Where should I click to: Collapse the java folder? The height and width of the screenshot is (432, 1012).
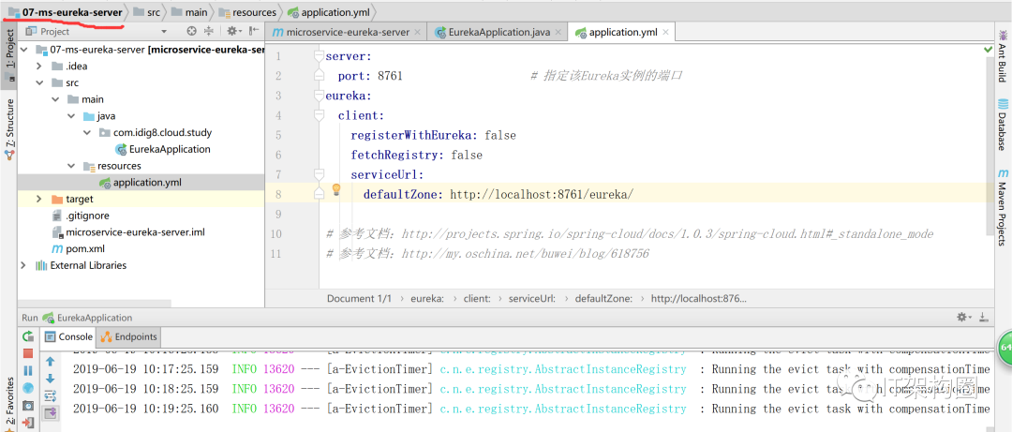coord(71,116)
